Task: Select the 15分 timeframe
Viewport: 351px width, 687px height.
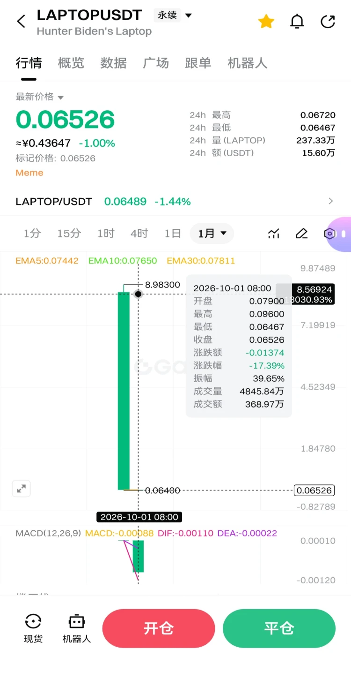Action: tap(69, 233)
